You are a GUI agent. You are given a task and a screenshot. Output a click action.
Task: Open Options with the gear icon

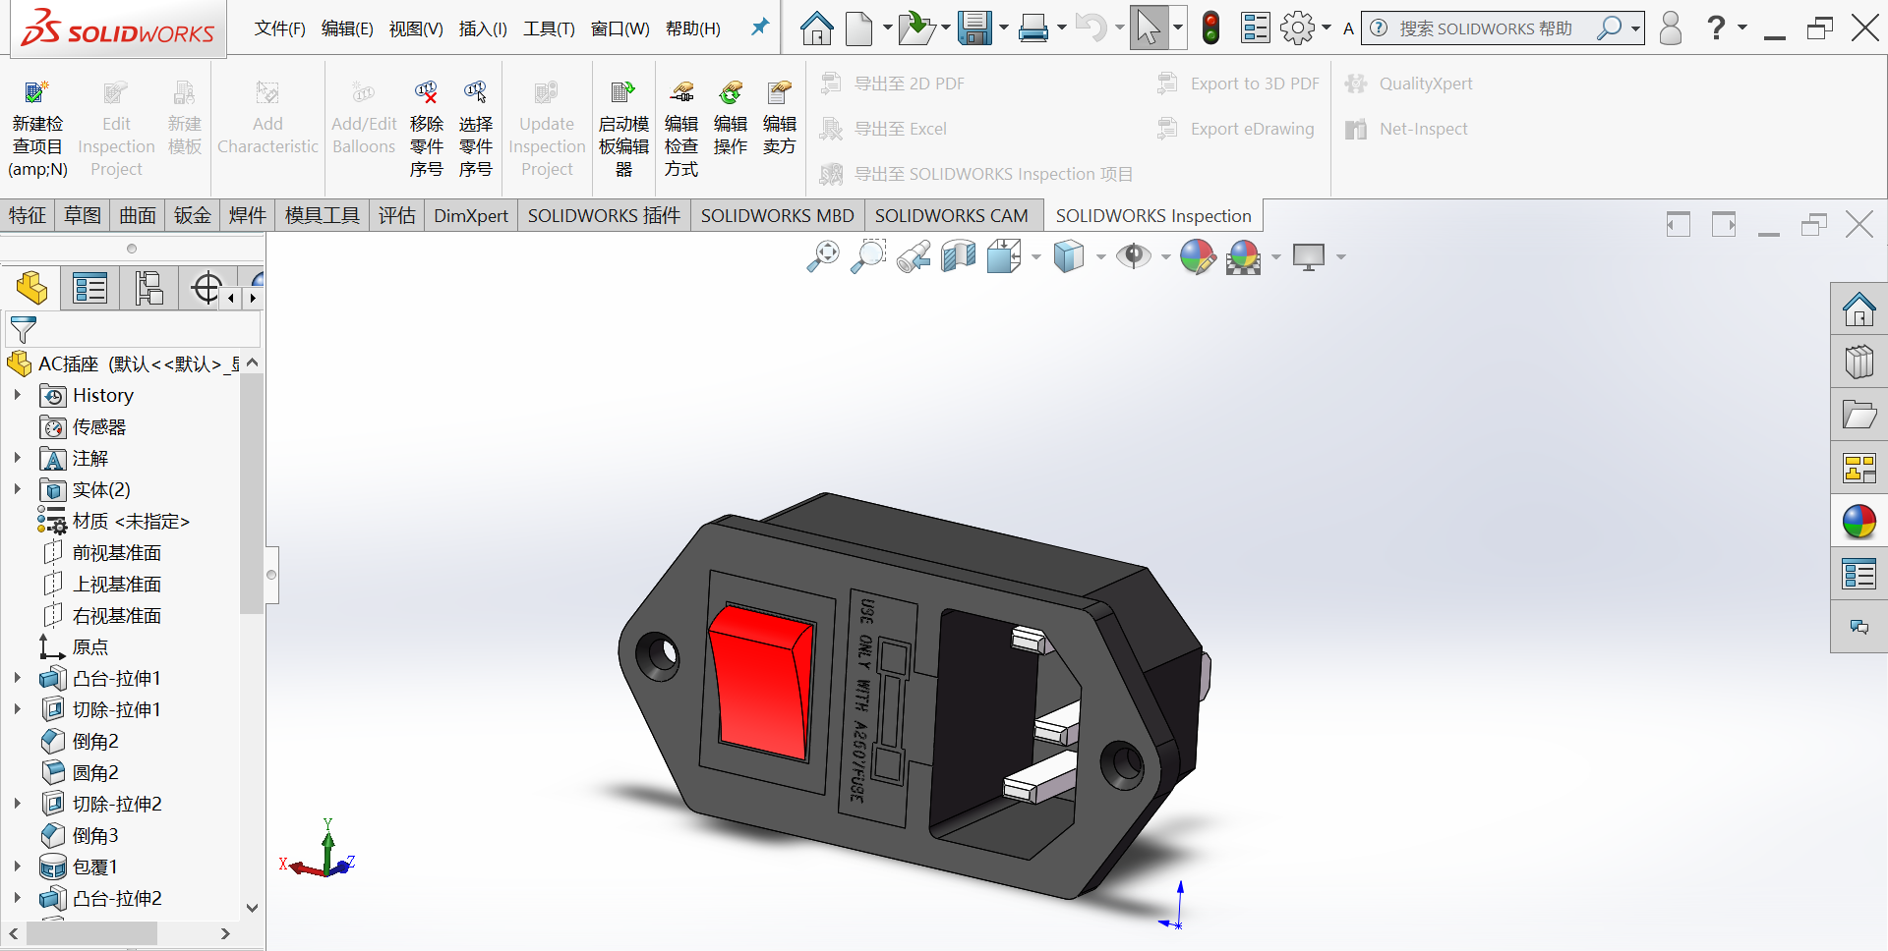(1298, 28)
